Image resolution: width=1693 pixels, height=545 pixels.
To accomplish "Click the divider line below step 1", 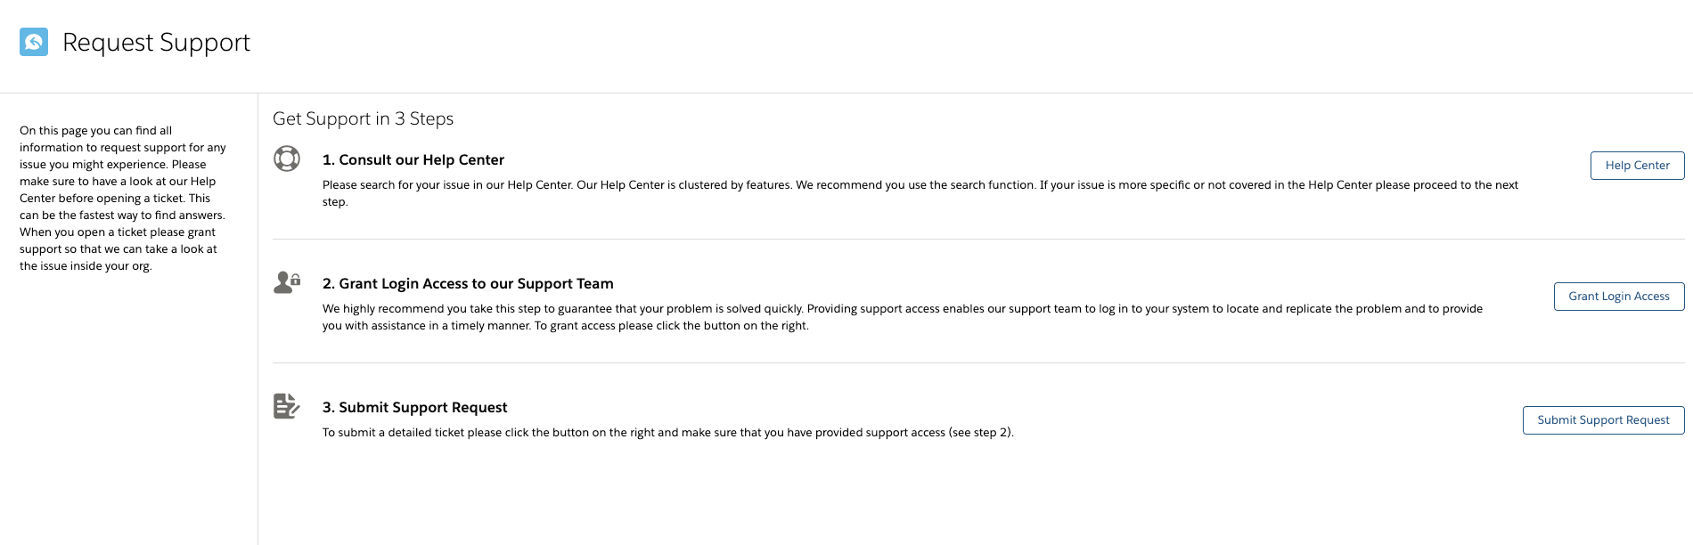I will click(x=978, y=239).
